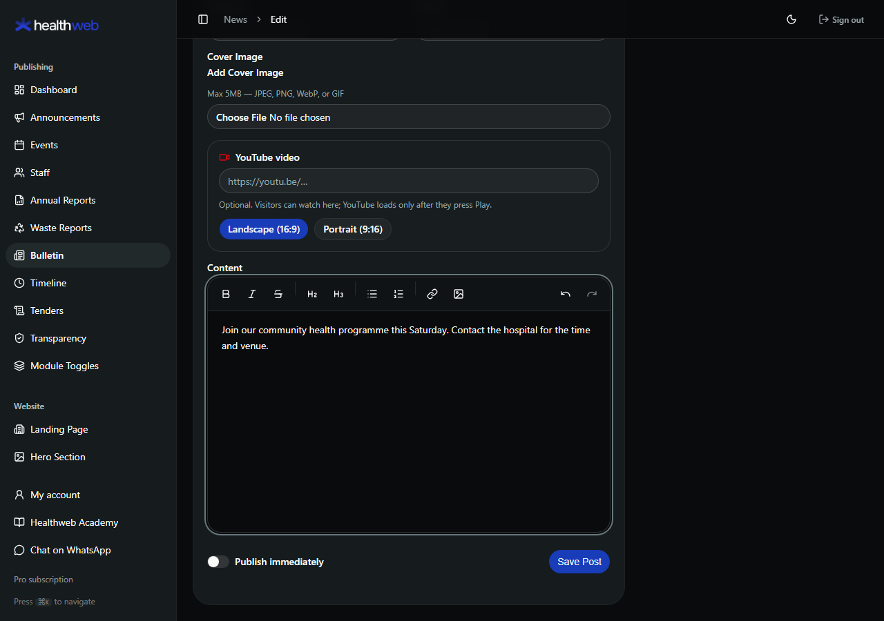The image size is (884, 621).
Task: Redo the last undone edit
Action: (592, 294)
